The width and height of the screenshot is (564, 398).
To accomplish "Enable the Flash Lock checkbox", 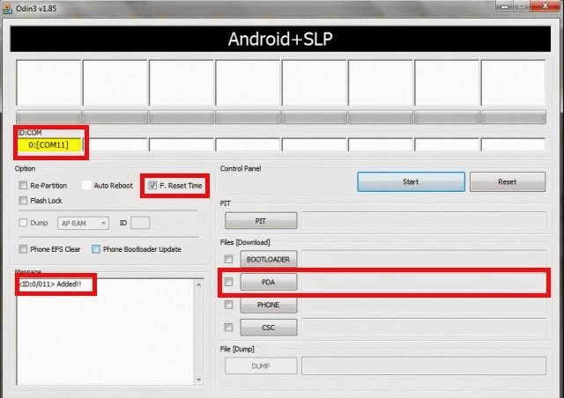I will pyautogui.click(x=23, y=200).
